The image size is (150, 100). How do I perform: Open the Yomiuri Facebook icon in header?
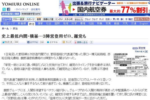pyautogui.click(x=8, y=9)
